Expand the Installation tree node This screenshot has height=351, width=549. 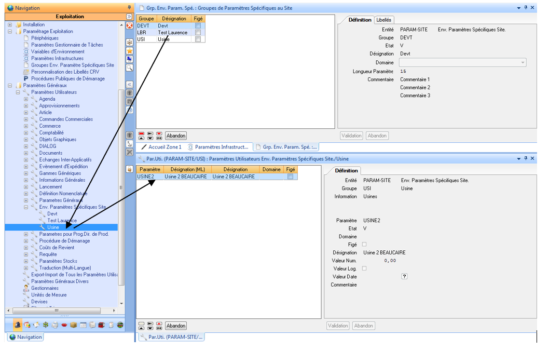pyautogui.click(x=10, y=24)
